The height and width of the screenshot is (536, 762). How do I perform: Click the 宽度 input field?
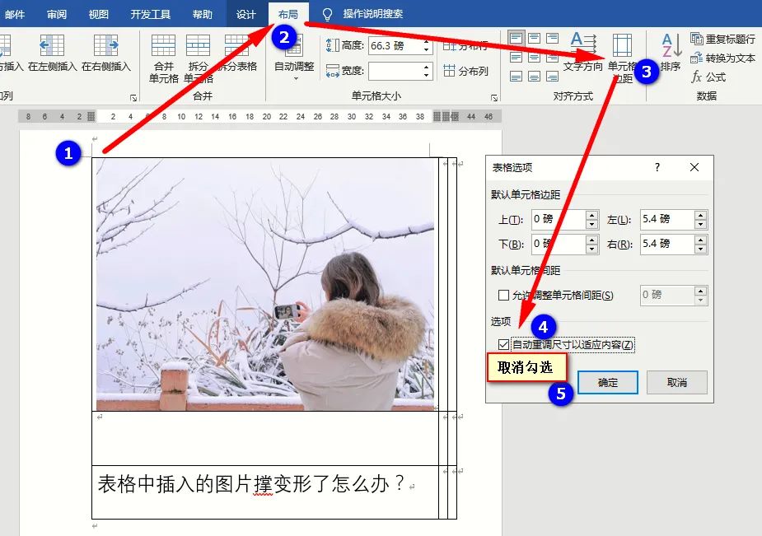[x=395, y=71]
